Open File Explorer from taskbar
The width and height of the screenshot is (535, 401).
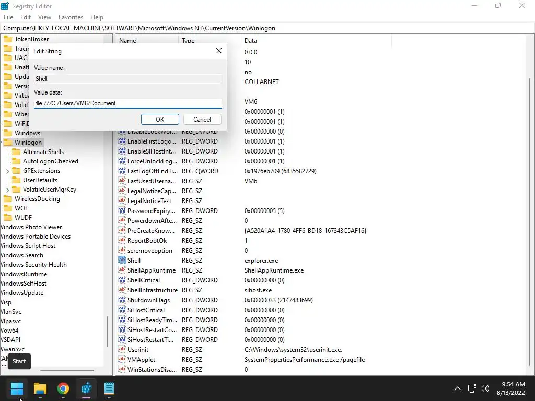click(x=40, y=388)
